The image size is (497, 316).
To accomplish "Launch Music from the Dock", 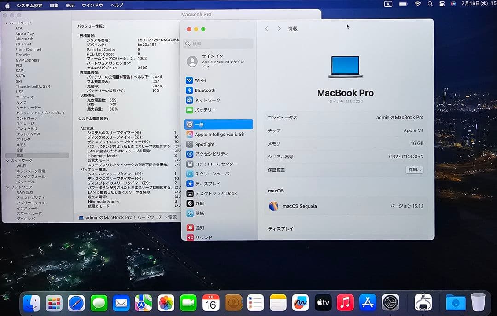I will tap(345, 303).
